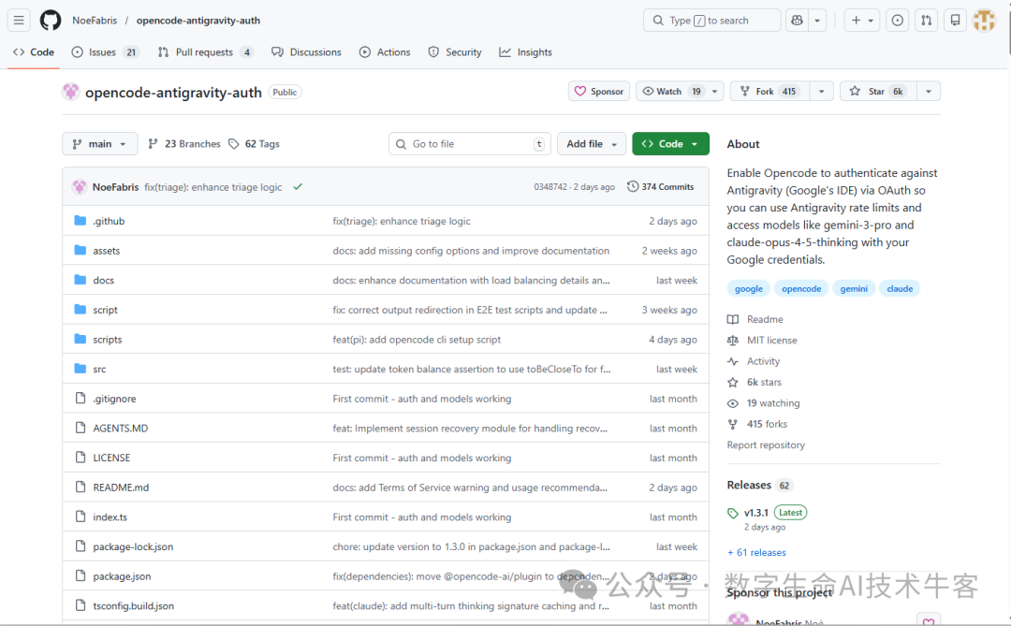Open the create new plus dropdown

(862, 20)
